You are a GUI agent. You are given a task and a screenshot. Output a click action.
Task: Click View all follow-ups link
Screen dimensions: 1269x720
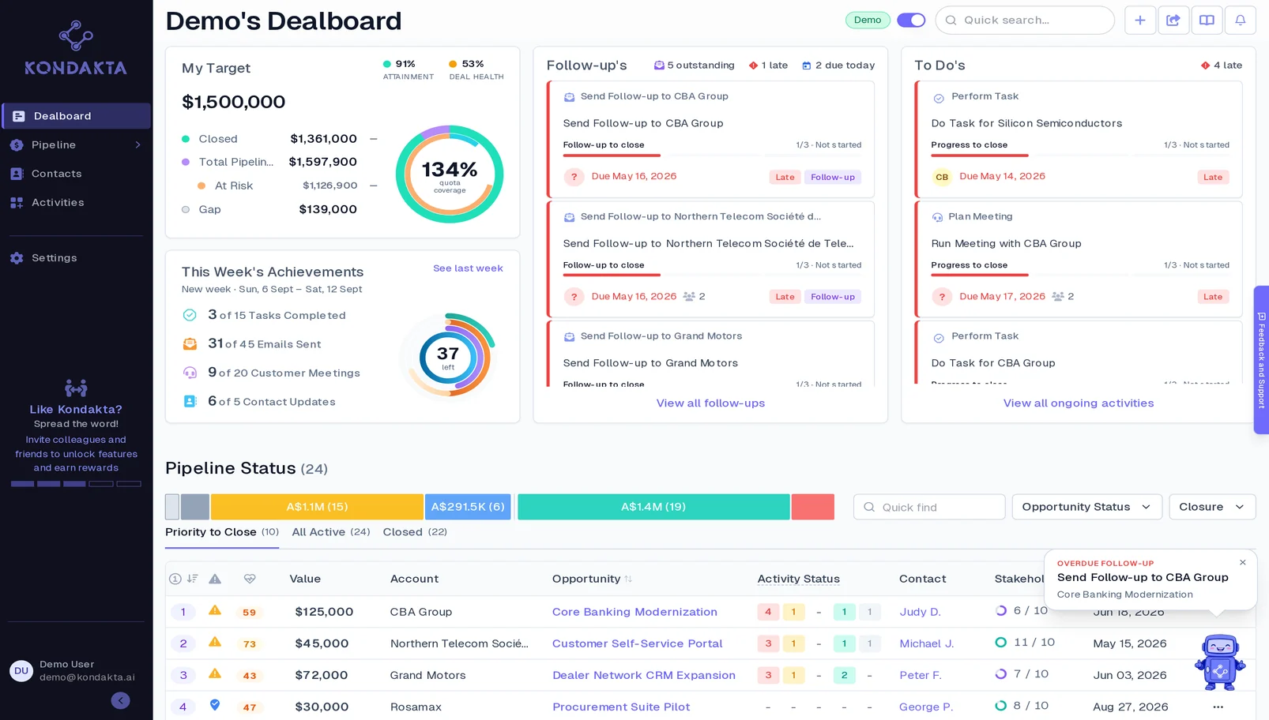tap(710, 403)
